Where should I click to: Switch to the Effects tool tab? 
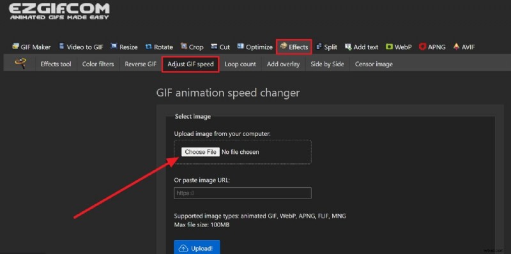tap(56, 64)
